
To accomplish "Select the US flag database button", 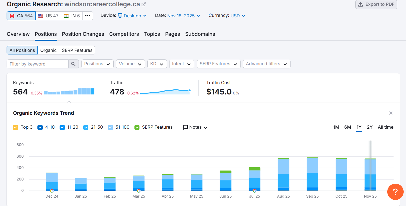I will (x=48, y=16).
